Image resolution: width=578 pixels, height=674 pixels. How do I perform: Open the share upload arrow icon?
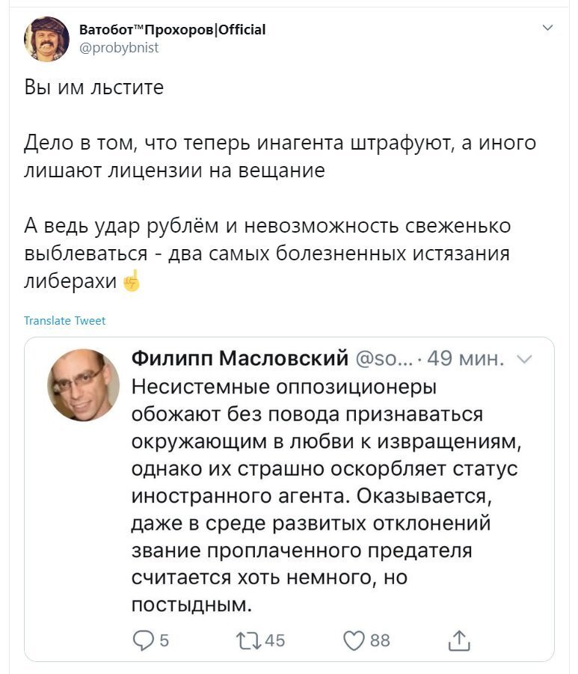(x=459, y=640)
